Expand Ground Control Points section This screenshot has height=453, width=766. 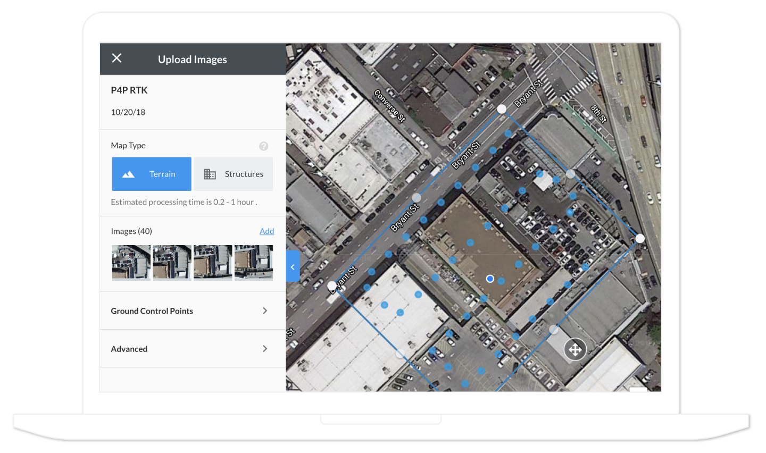pyautogui.click(x=193, y=311)
